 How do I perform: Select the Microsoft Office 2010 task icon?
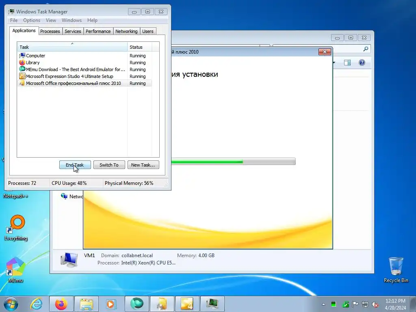[x=22, y=83]
